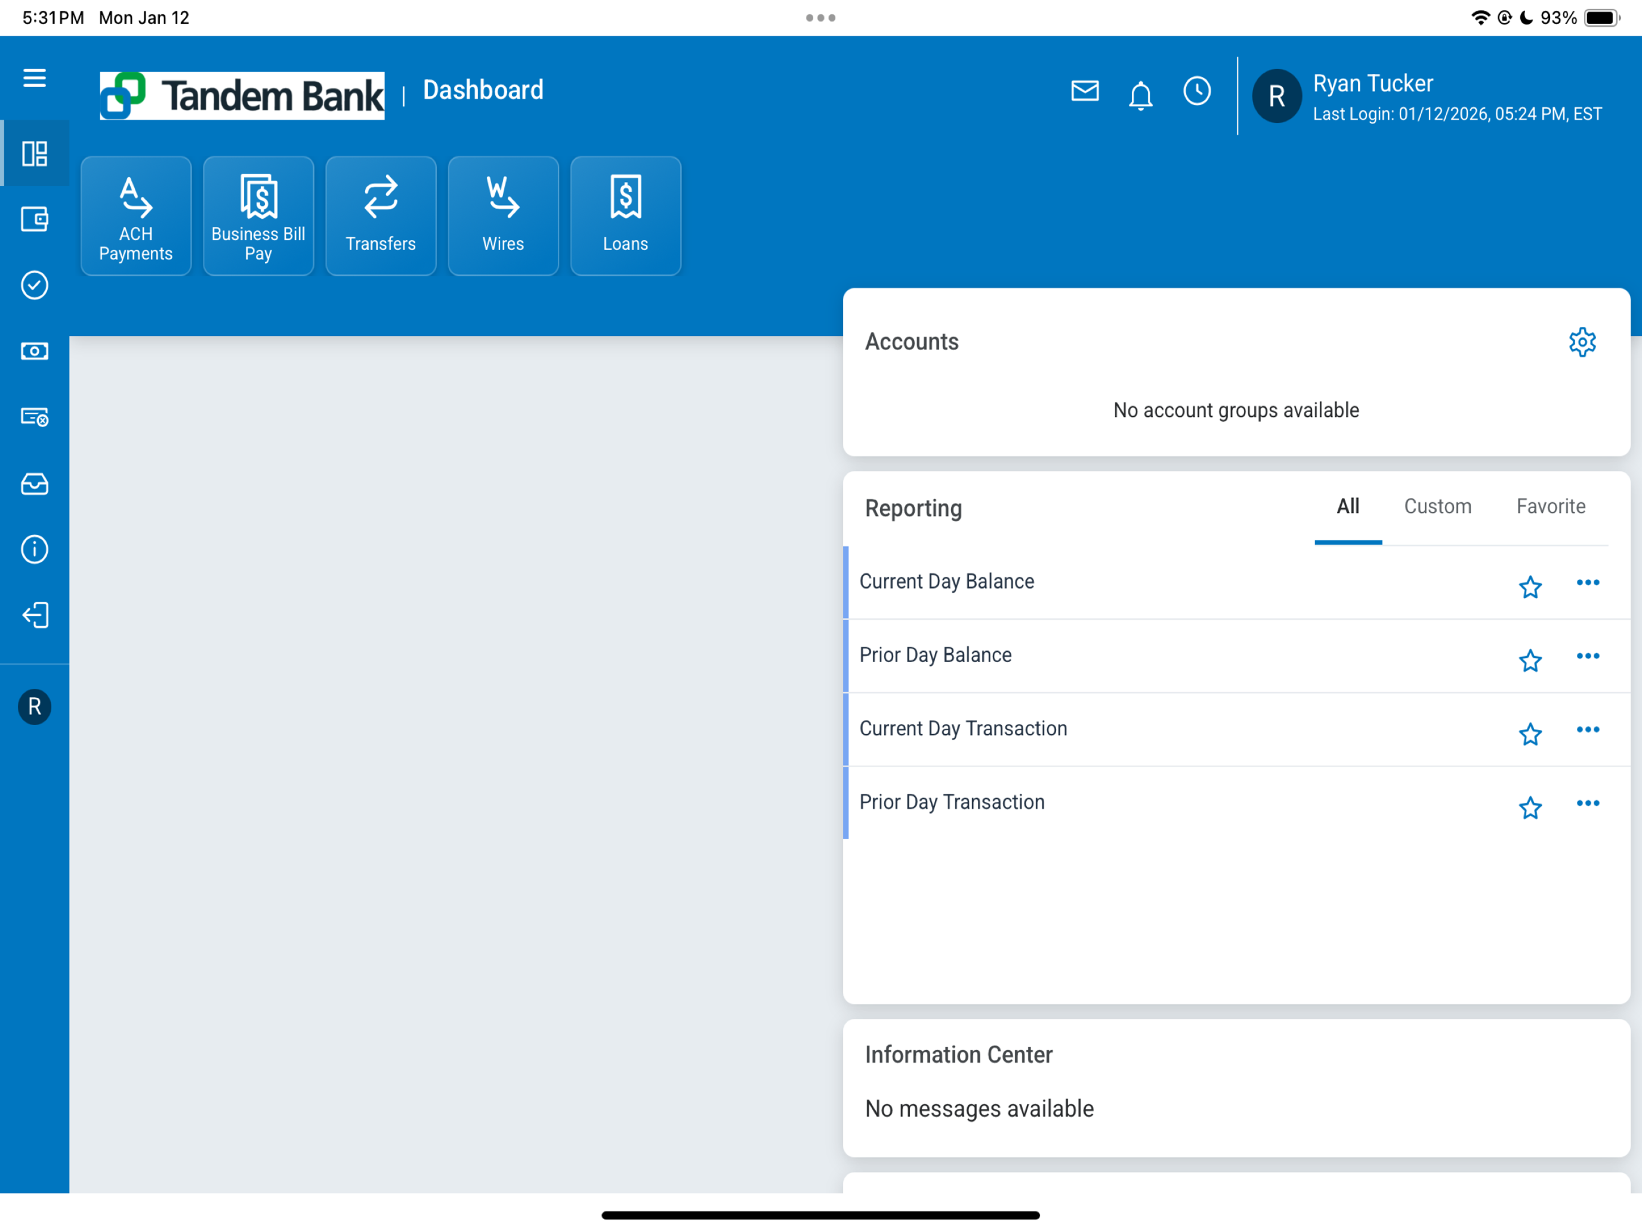Viewport: 1642px width, 1231px height.
Task: Open the R profile avatar in sidebar
Action: 34,706
